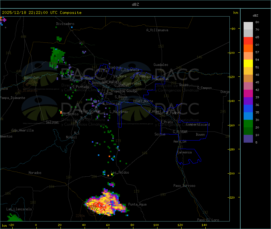271x229 pixels.
Task: Click the G_Campos location label
Action: tap(204, 88)
